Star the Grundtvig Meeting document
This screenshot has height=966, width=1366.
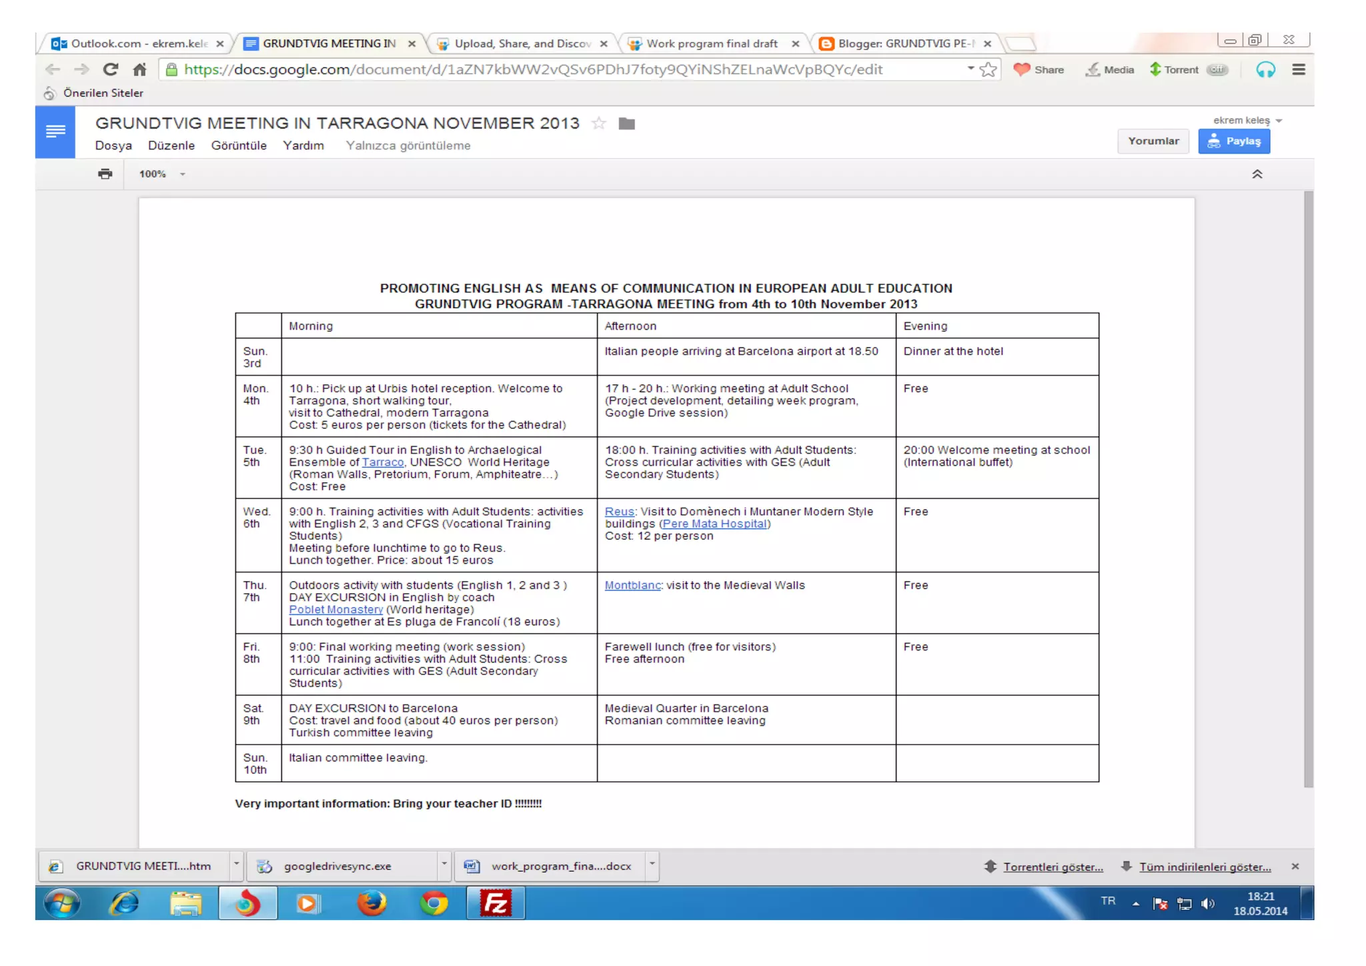click(598, 123)
